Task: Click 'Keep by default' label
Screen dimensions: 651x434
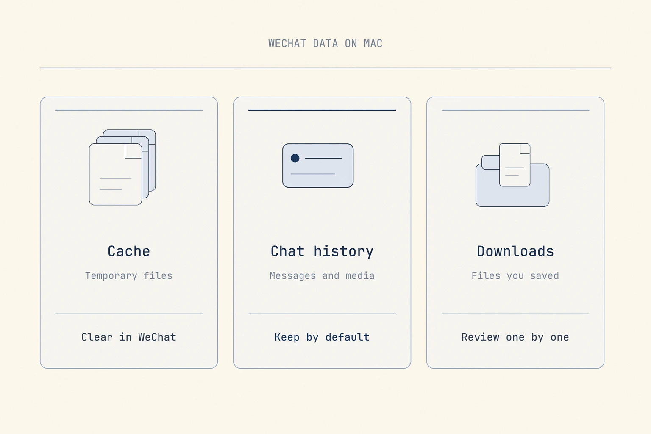Action: (322, 337)
